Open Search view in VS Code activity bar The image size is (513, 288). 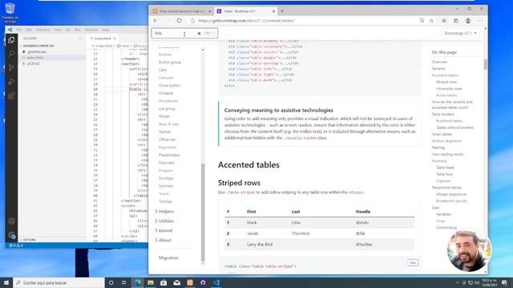pyautogui.click(x=11, y=54)
